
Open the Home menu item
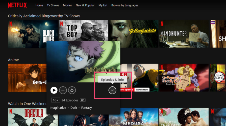click(39, 5)
